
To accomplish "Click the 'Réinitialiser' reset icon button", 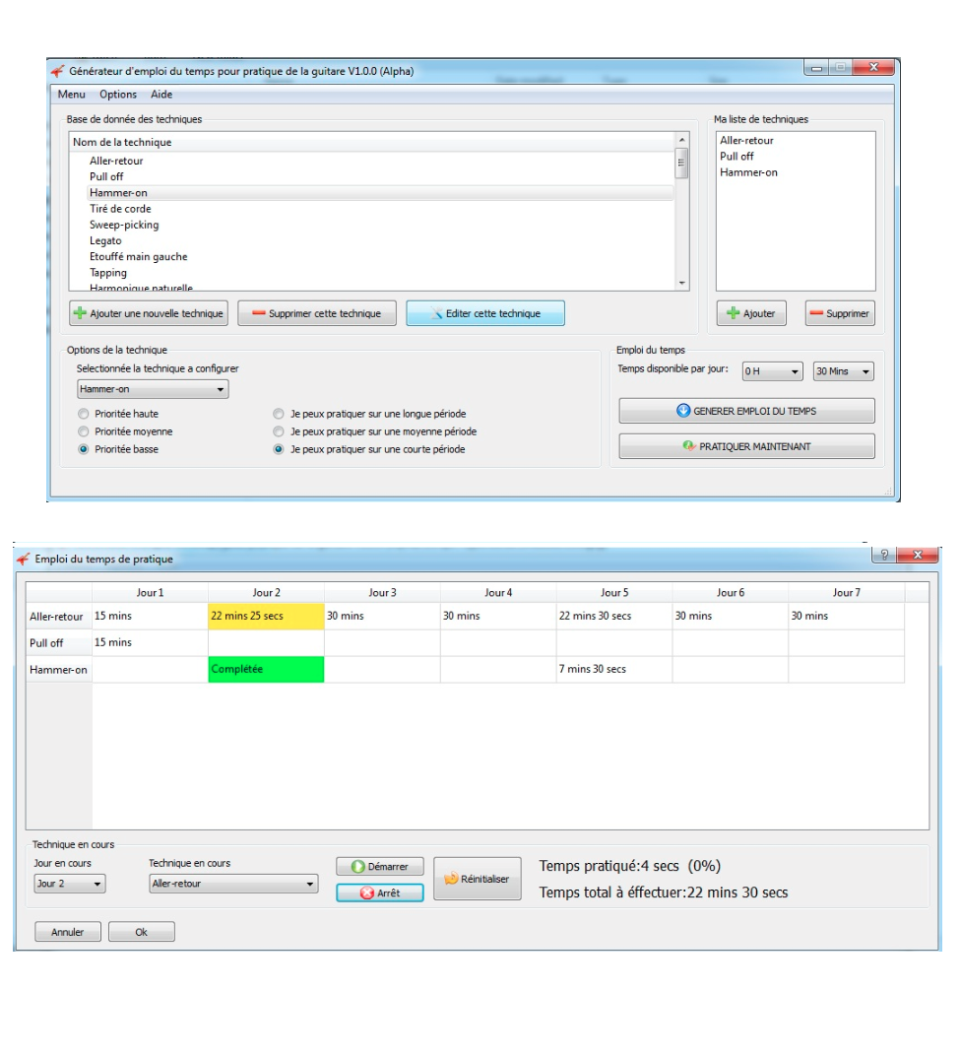I will 477,879.
